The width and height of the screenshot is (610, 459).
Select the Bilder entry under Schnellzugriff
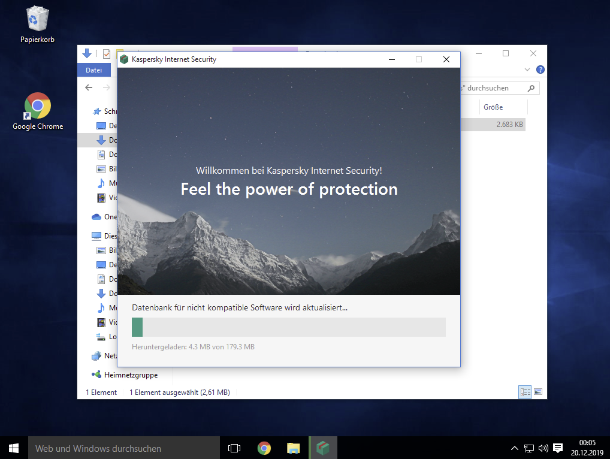click(107, 169)
